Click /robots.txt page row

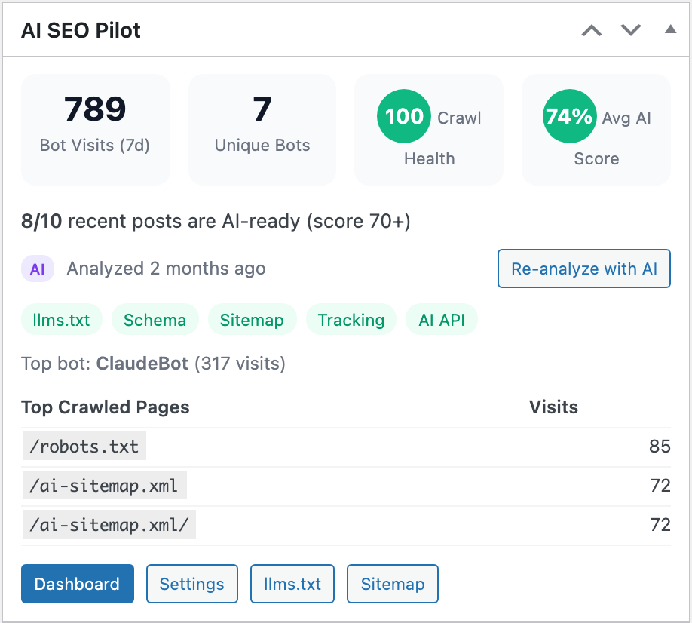pyautogui.click(x=345, y=447)
